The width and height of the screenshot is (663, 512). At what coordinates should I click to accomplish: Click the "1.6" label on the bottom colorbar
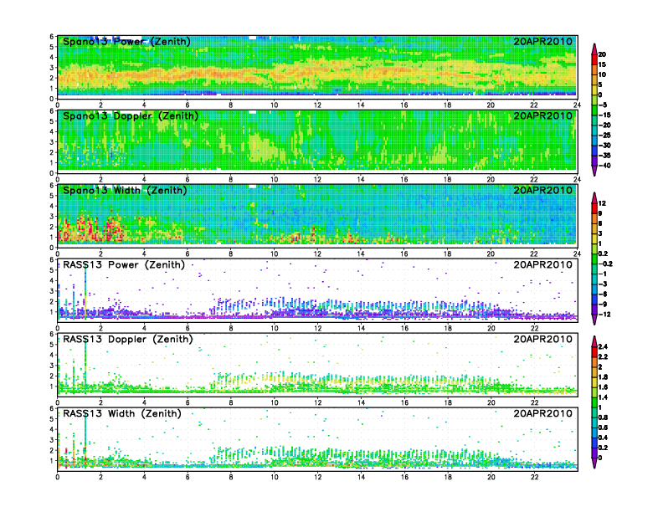[603, 387]
